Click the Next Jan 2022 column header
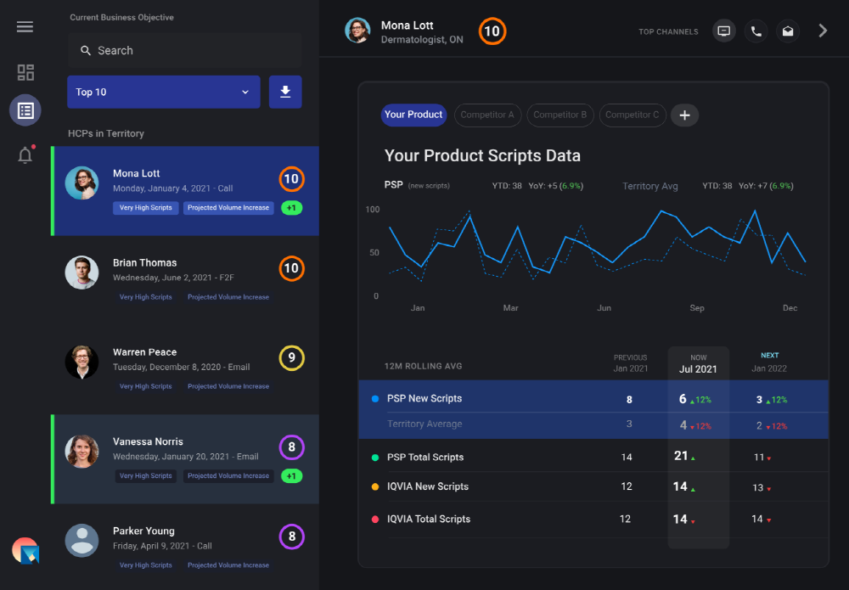 point(768,362)
